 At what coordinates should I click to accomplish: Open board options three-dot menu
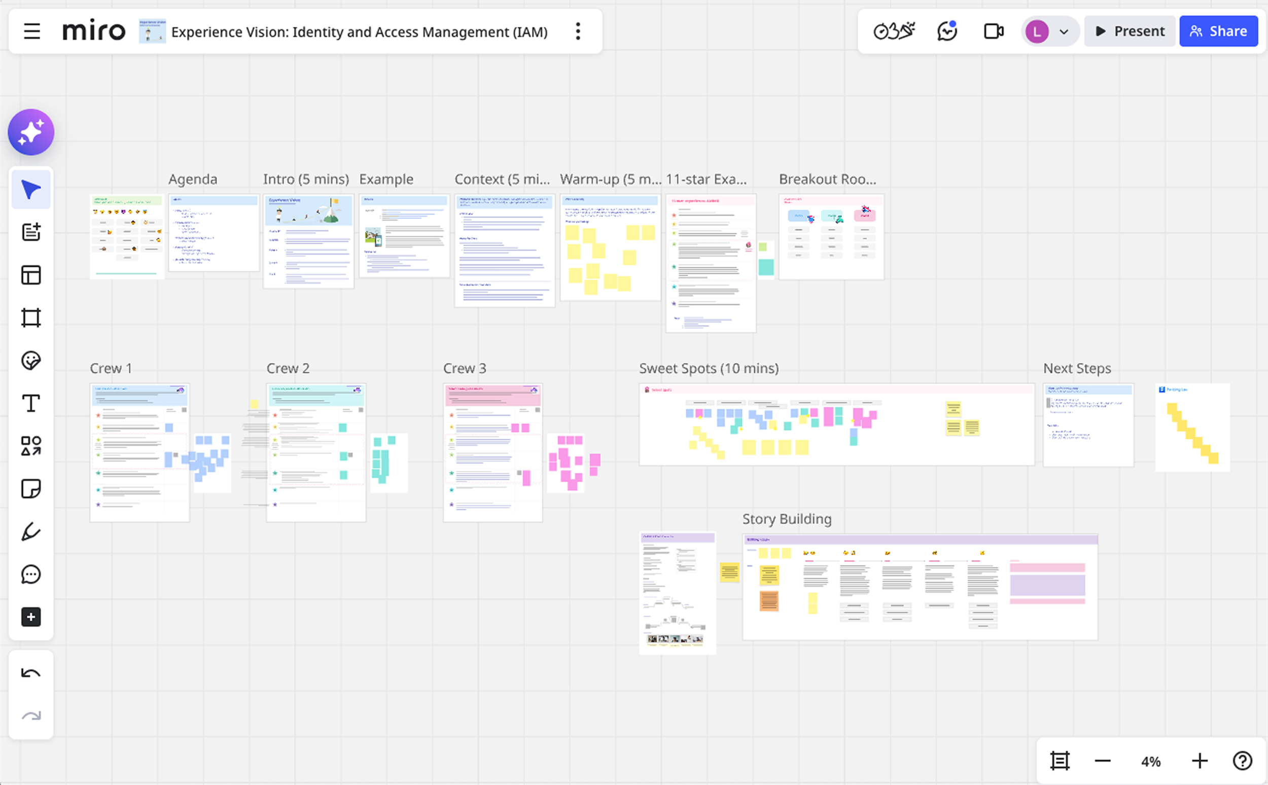click(578, 31)
